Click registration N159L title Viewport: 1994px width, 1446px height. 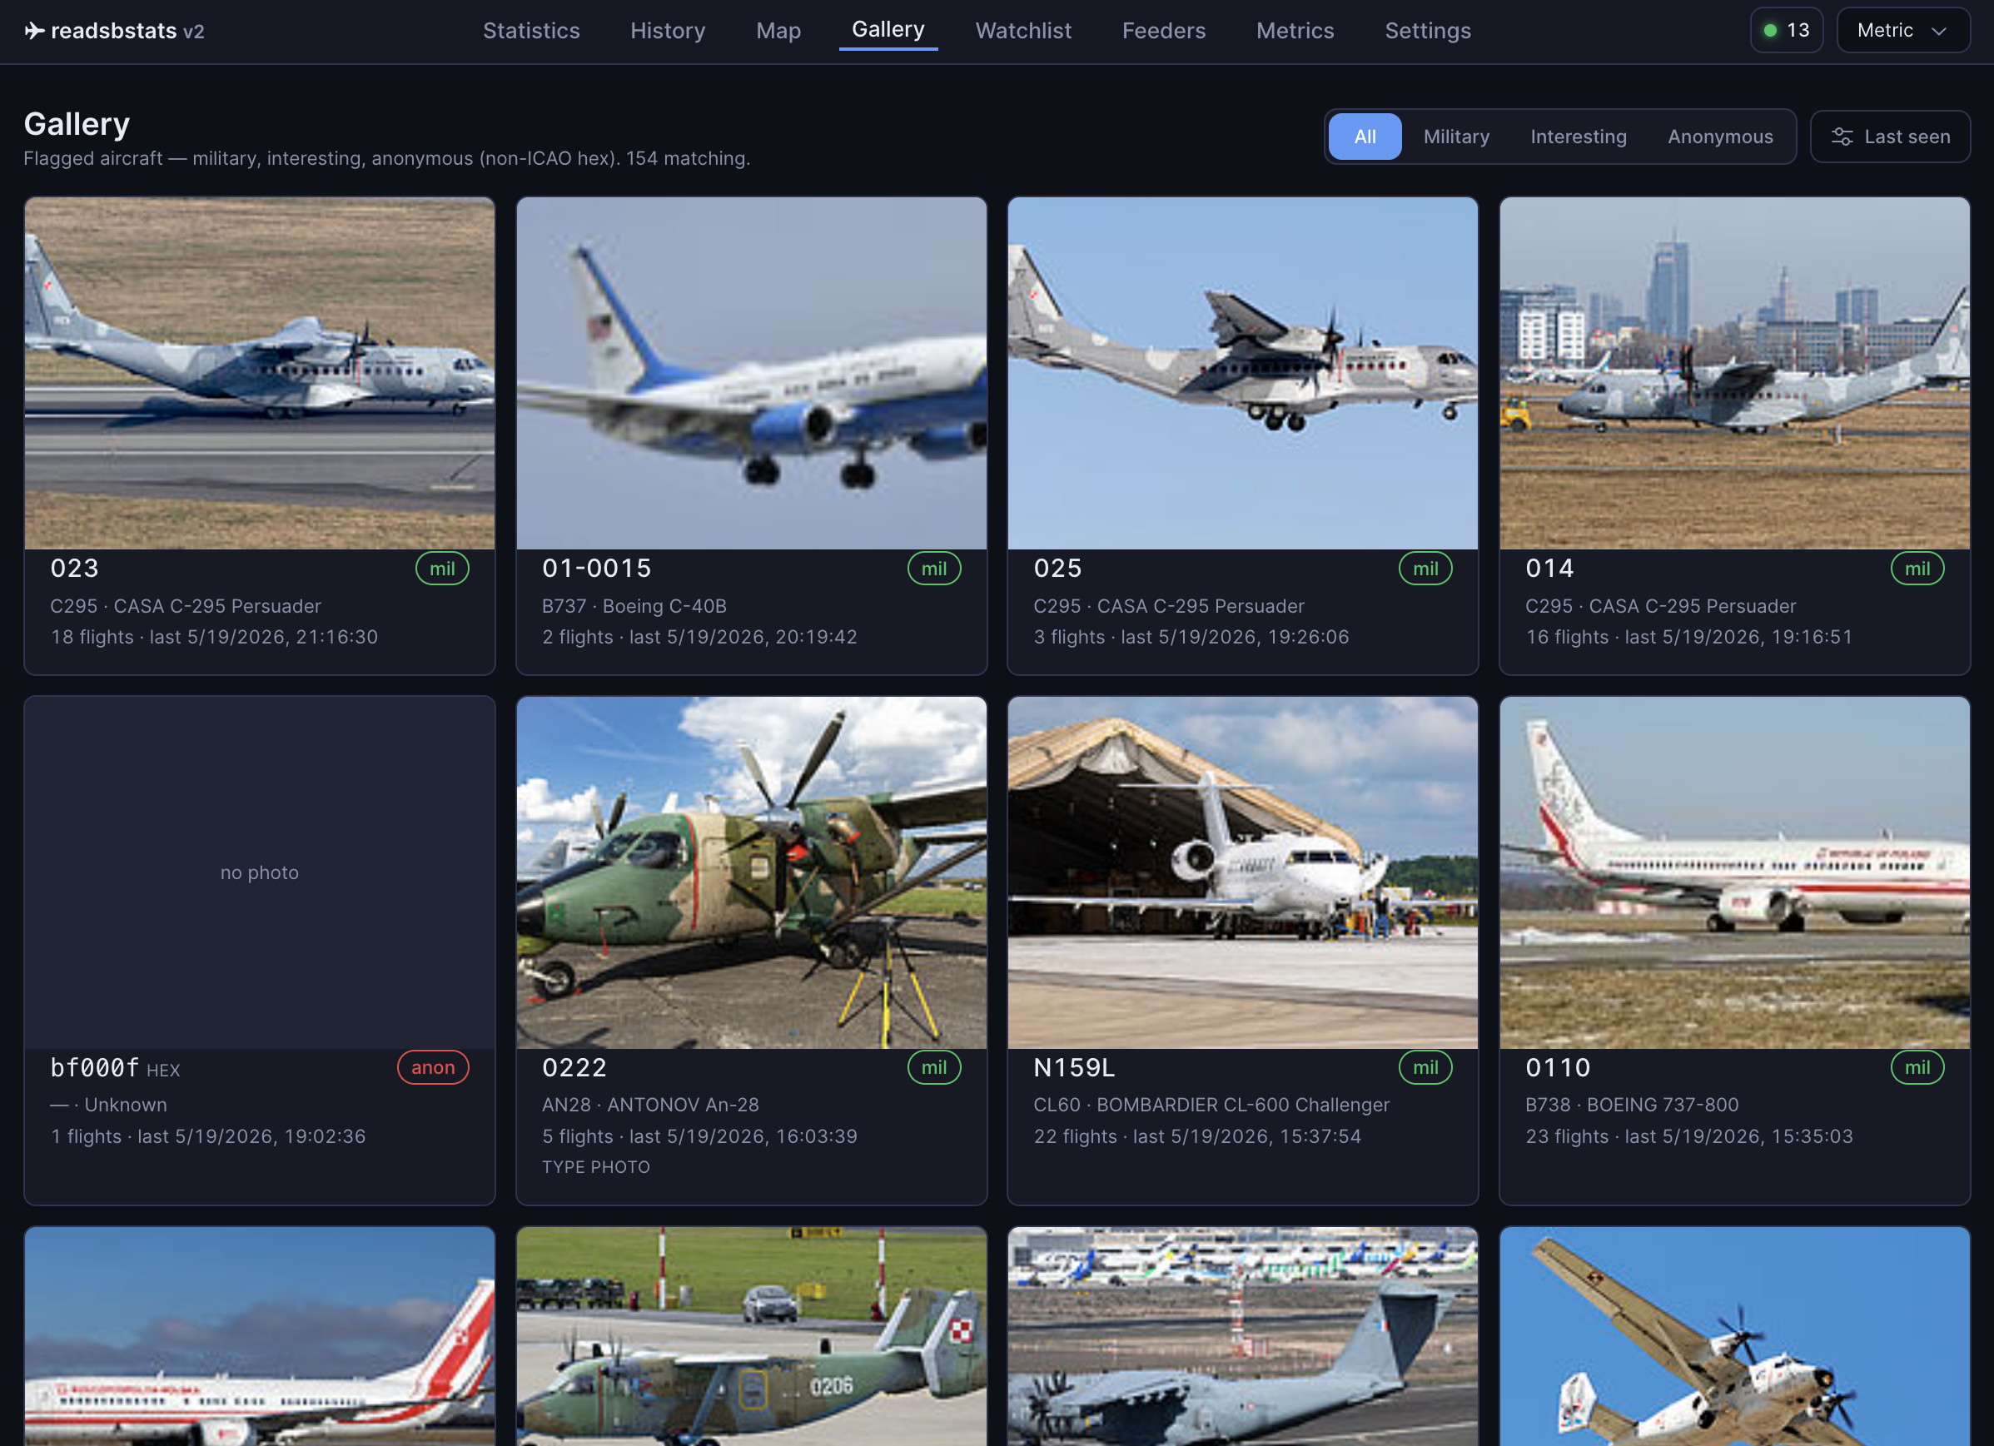[1074, 1067]
